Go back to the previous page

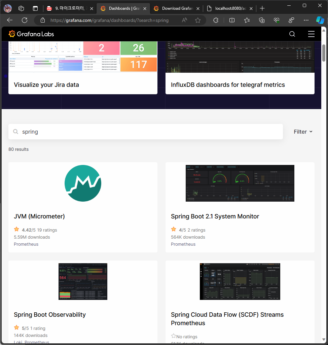click(x=10, y=20)
